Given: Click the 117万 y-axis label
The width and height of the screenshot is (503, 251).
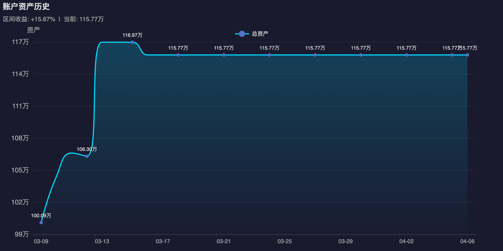Looking at the screenshot, I should pos(20,42).
